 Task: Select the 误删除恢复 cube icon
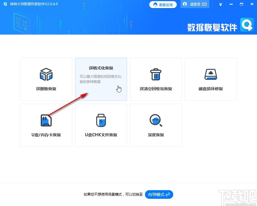coord(46,74)
